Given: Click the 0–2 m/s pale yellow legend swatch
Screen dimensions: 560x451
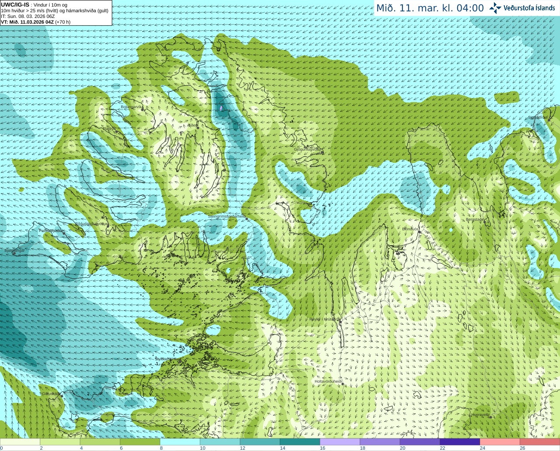Looking at the screenshot, I should click(20, 442).
